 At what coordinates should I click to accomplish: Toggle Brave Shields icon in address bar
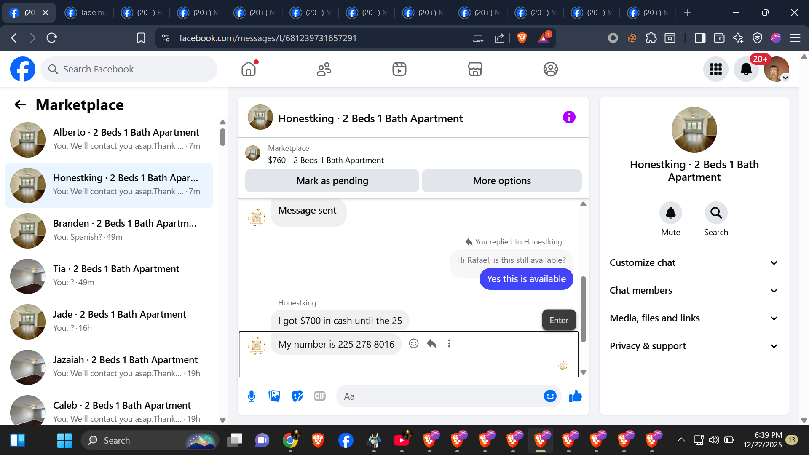tap(522, 38)
